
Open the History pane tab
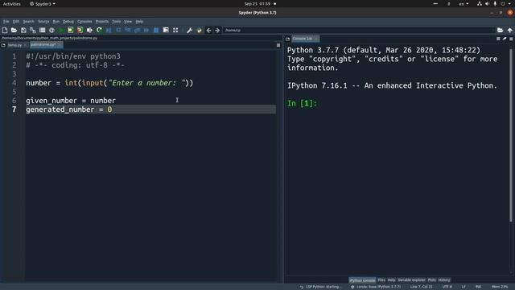point(444,280)
